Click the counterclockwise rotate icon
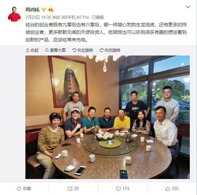Viewport: 197px width, 195px height. [x=74, y=50]
